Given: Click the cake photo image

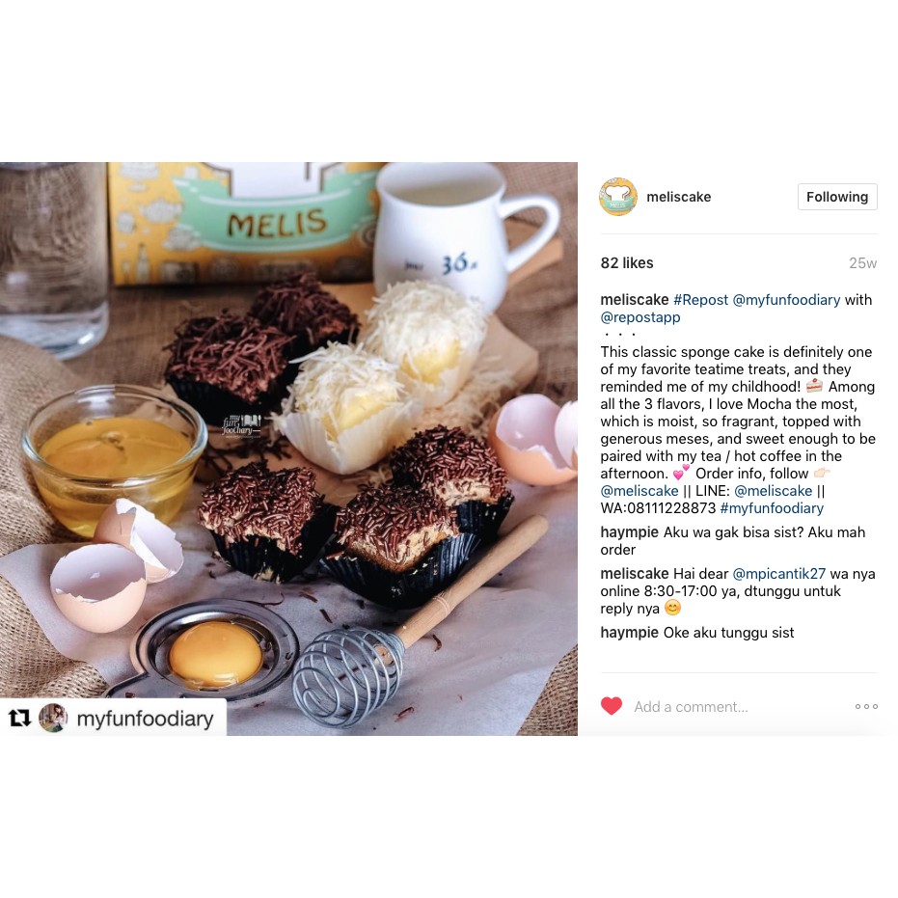Looking at the screenshot, I should pos(288,449).
